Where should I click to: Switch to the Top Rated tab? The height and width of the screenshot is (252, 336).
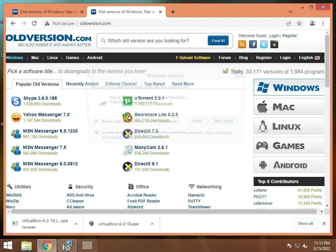154,84
